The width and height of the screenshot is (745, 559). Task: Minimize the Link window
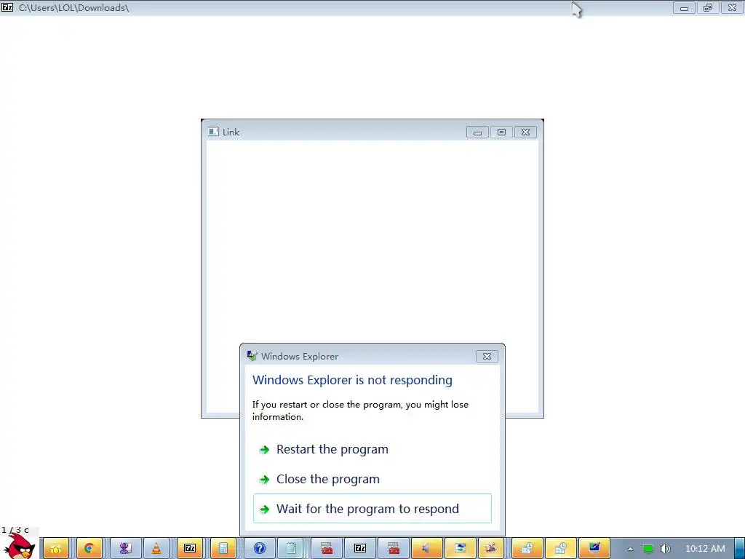point(477,132)
